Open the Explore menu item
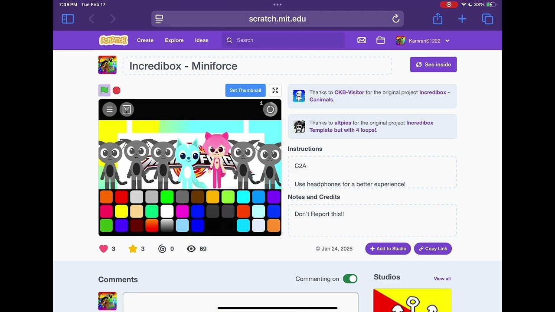Image resolution: width=555 pixels, height=312 pixels. (174, 40)
